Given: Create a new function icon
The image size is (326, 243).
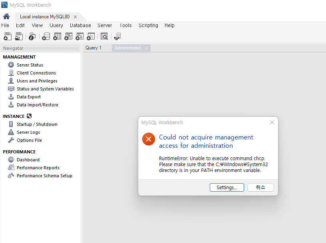Looking at the screenshot, I should coord(91,36).
